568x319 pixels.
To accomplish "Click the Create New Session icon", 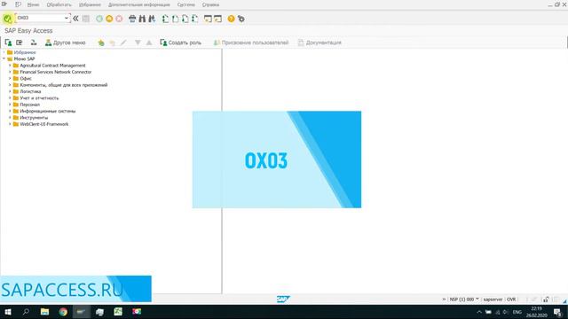I will pyautogui.click(x=208, y=19).
